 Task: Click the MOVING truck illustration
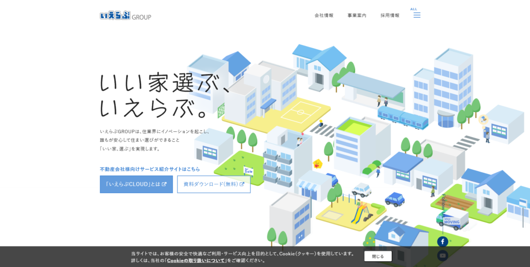click(452, 219)
